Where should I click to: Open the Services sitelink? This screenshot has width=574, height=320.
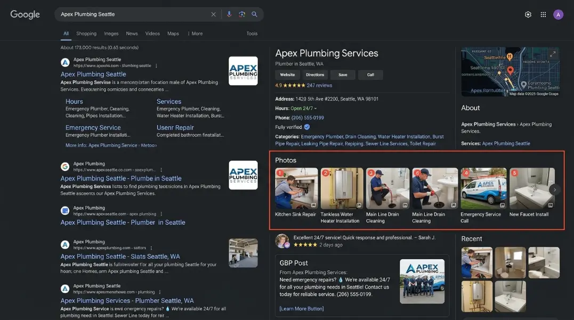[169, 101]
